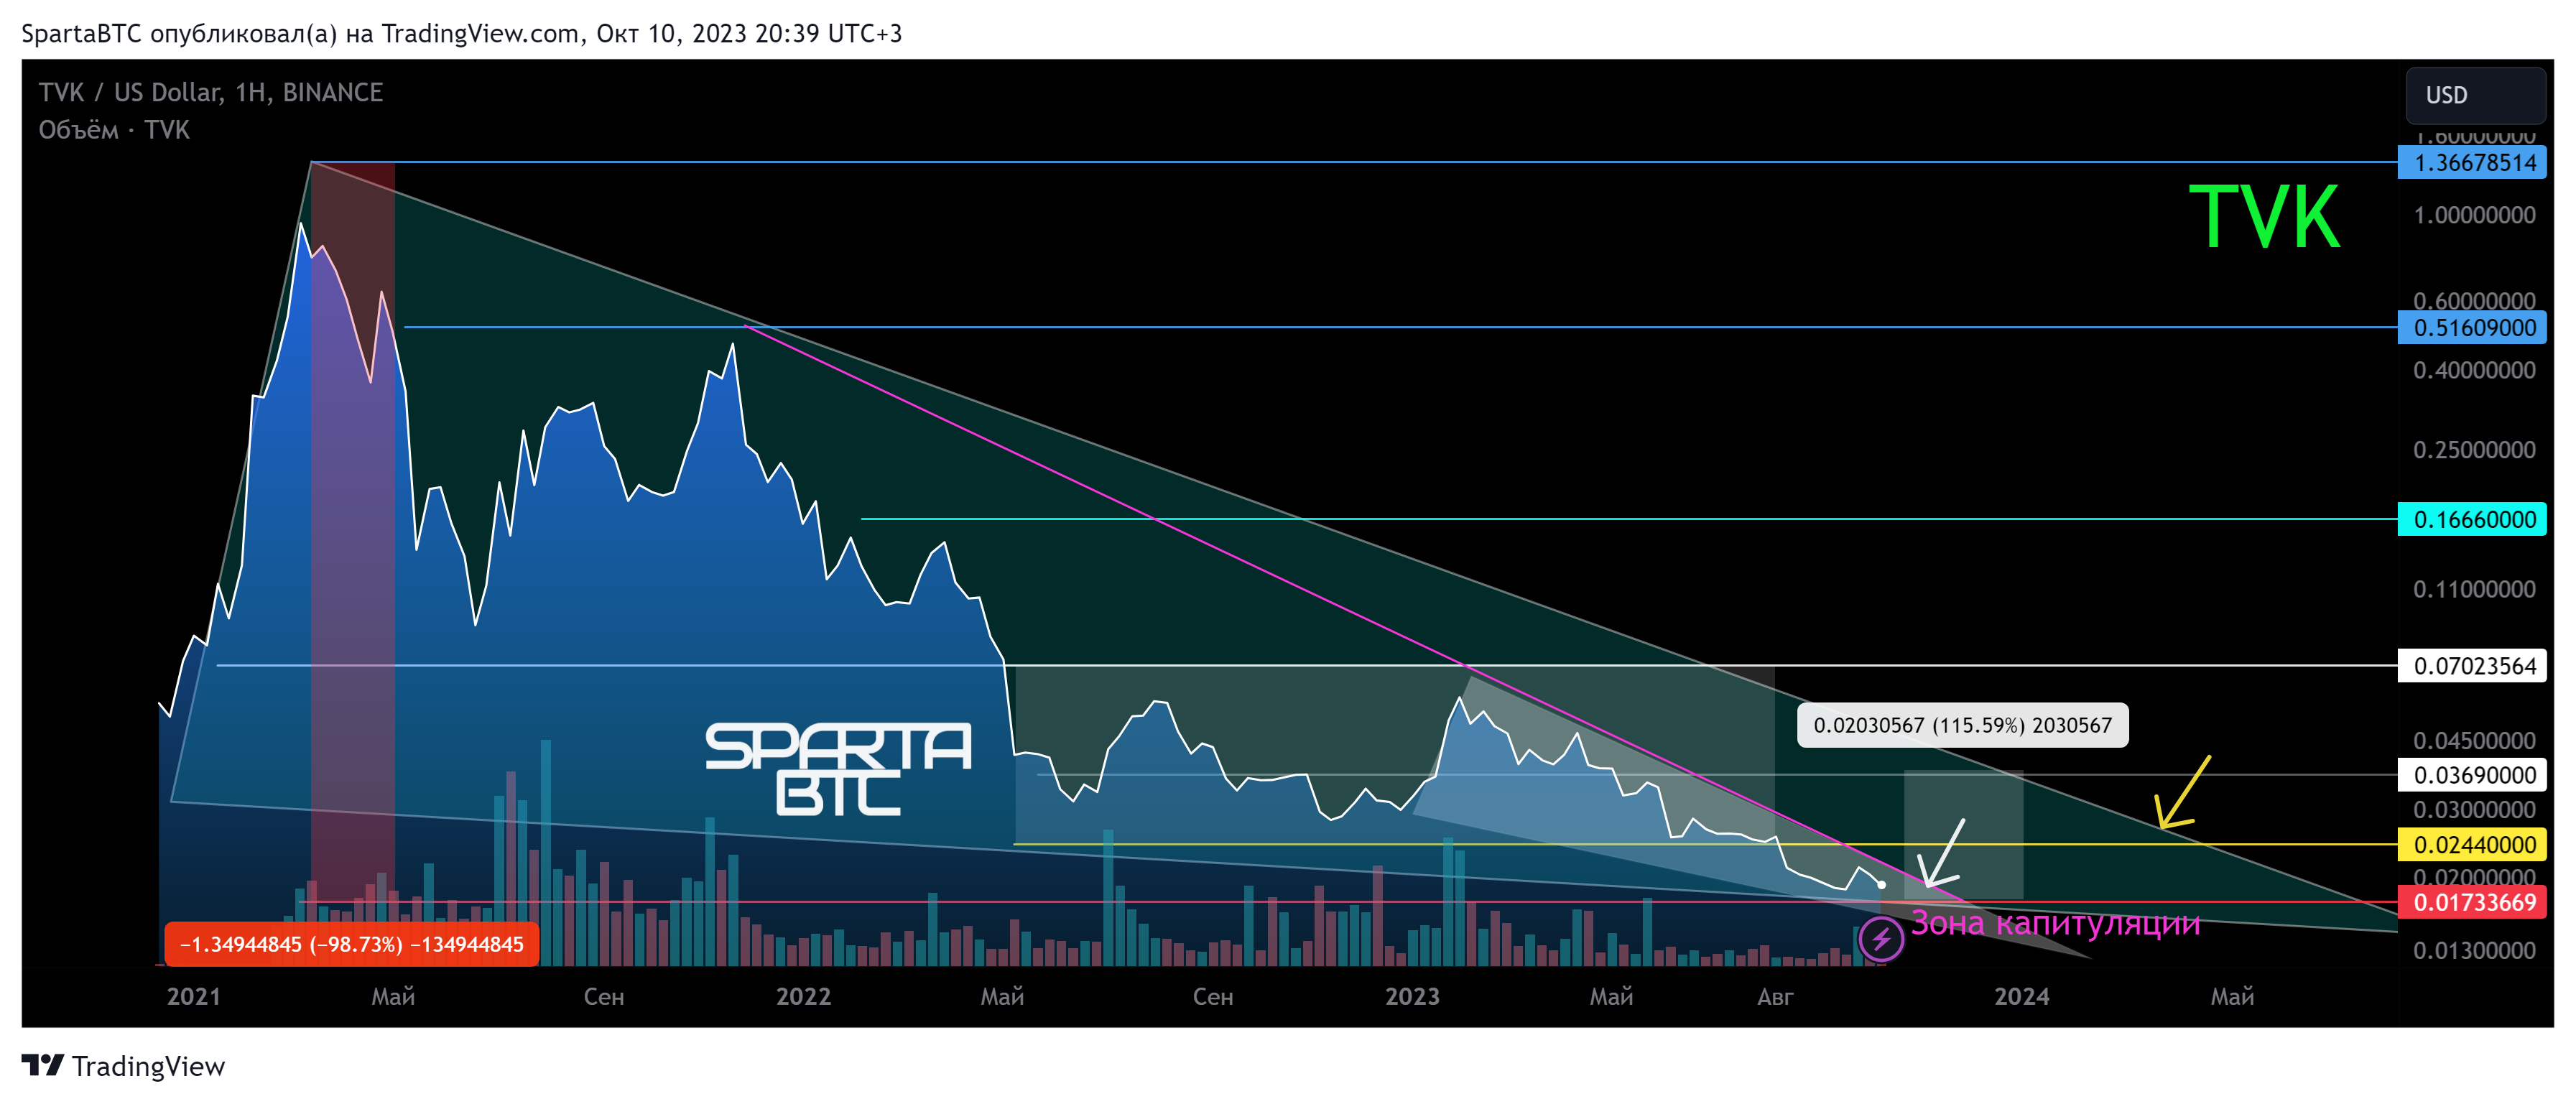Image resolution: width=2576 pixels, height=1104 pixels.
Task: Click the SpartaBTC publication header text
Action: pyautogui.click(x=461, y=33)
